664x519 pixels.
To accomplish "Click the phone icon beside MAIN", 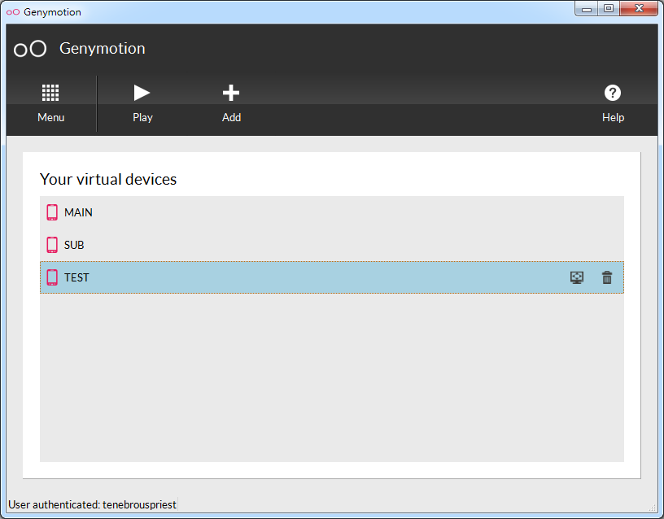I will (x=52, y=212).
